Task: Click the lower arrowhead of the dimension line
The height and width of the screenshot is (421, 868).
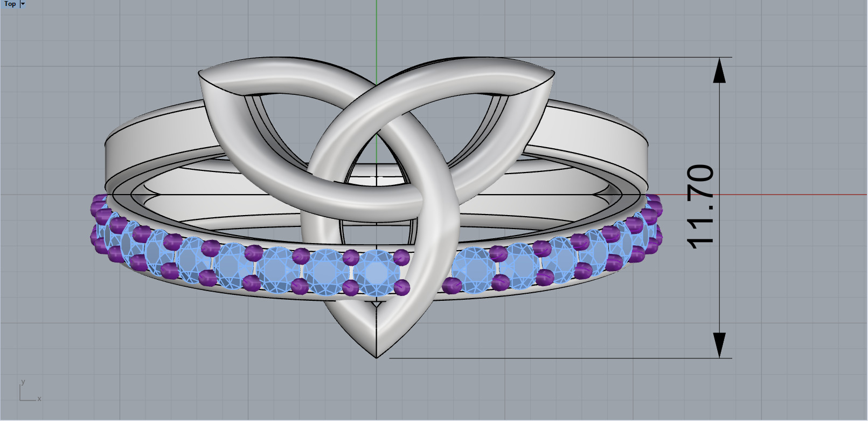Action: click(719, 345)
